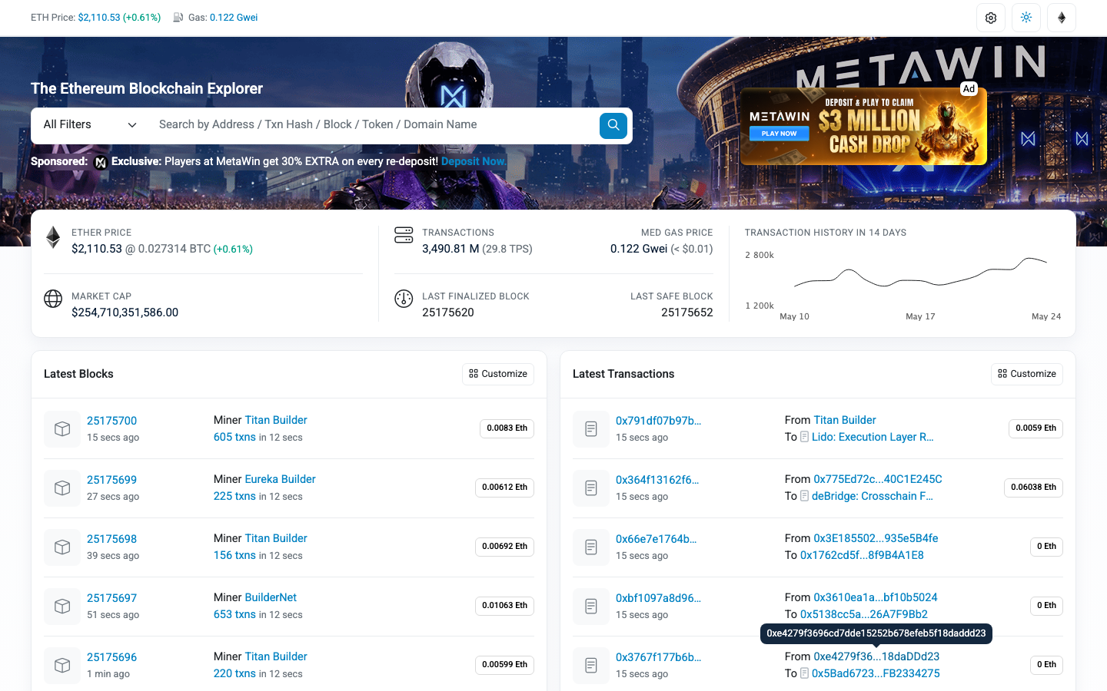This screenshot has width=1107, height=691.
Task: Click the 0.06038 Eth transaction value badge
Action: (1033, 488)
